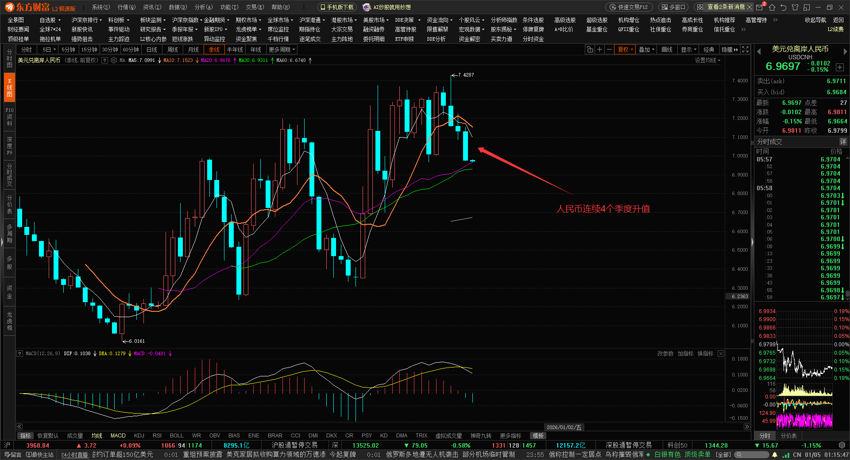This screenshot has height=460, width=850.
Task: Expand the 复权 dropdown
Action: [x=626, y=50]
